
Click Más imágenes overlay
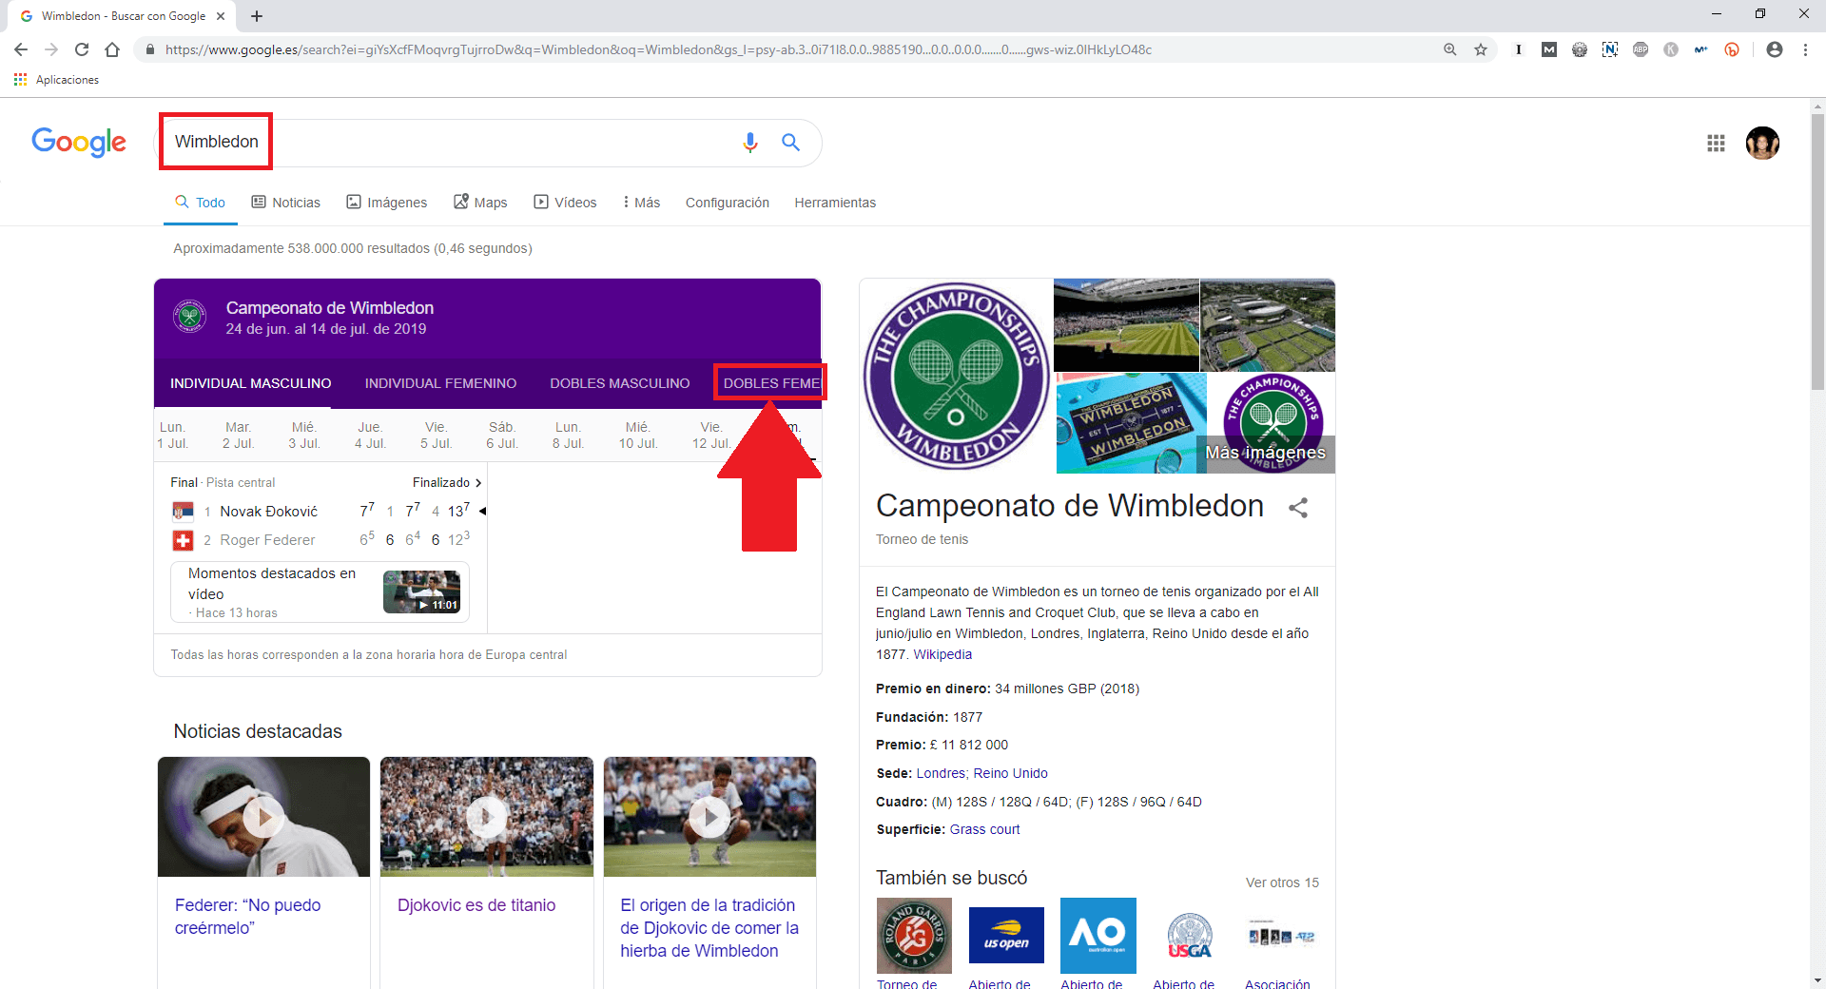point(1266,453)
